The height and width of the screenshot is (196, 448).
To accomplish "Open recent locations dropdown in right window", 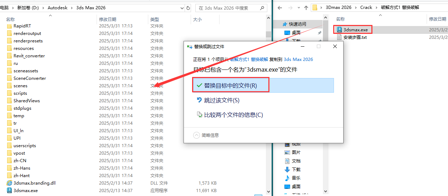I will tap(298, 7).
